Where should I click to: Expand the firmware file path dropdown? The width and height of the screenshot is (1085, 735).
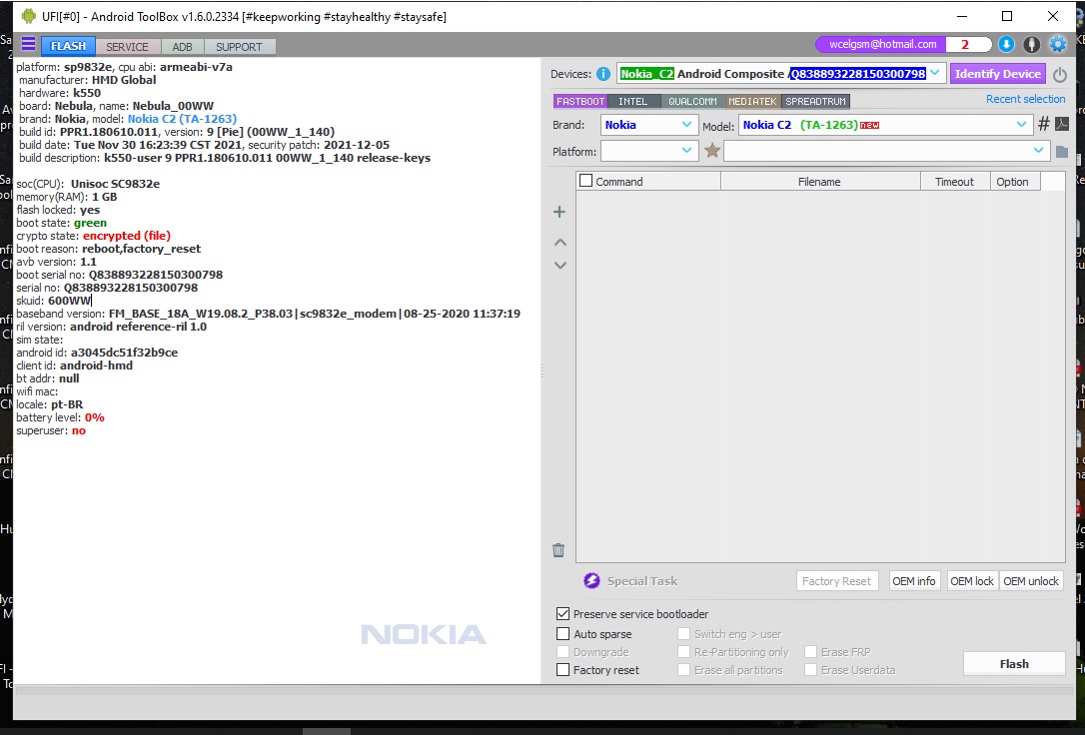[x=1038, y=151]
